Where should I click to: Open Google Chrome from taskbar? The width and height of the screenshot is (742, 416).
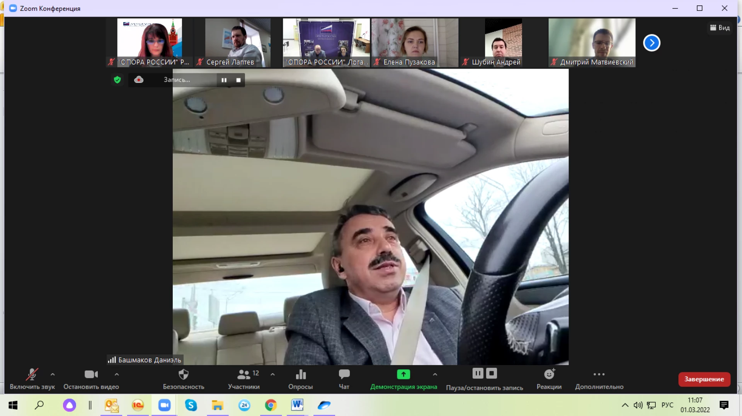click(271, 405)
